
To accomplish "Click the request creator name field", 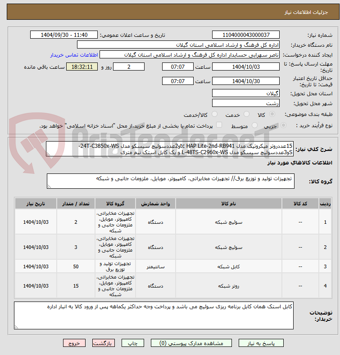I will (x=190, y=55).
